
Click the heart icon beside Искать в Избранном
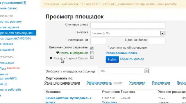pyautogui.click(x=58, y=53)
